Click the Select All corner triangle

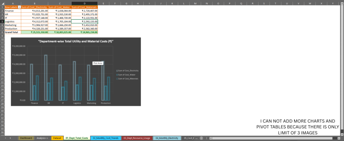pyautogui.click(x=2, y=3)
